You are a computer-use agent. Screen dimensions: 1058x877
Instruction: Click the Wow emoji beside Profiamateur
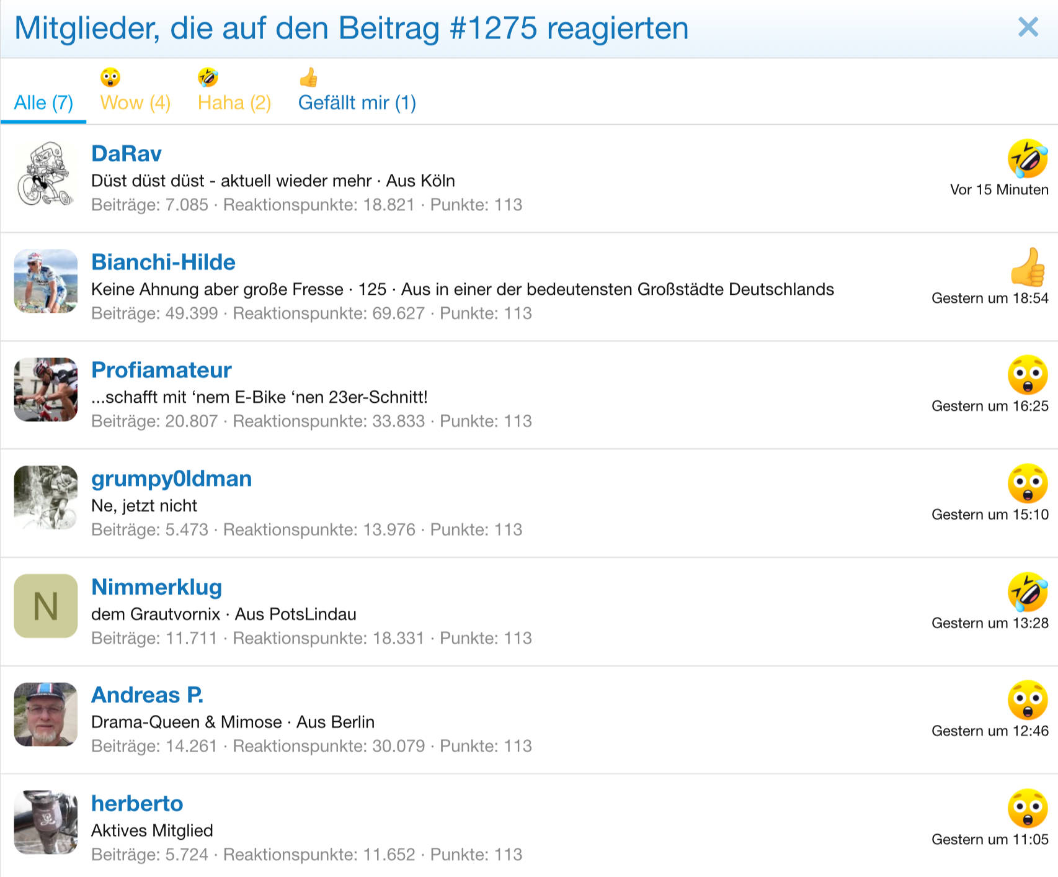(x=1027, y=375)
